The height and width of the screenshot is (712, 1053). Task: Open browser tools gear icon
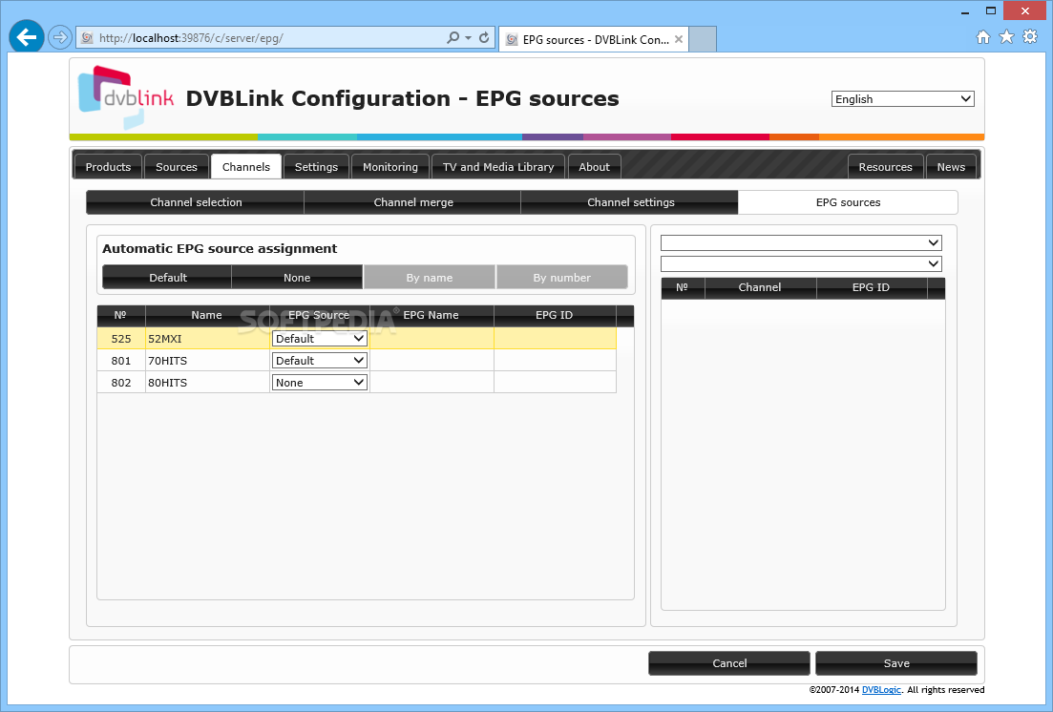(1030, 37)
